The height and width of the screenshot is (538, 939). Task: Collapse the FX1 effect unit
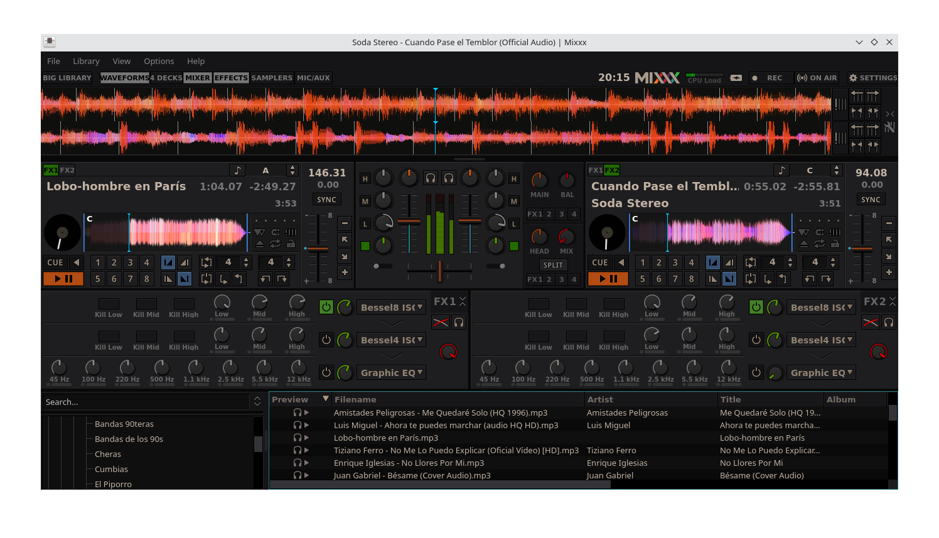pos(463,301)
